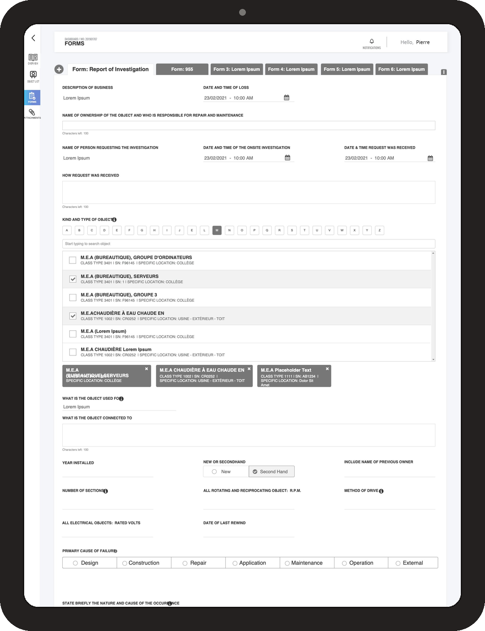Open calendar for Onsite Investigation date
The height and width of the screenshot is (631, 485).
point(288,158)
